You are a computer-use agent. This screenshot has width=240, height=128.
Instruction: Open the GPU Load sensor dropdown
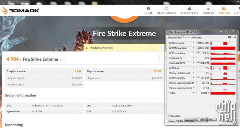click(x=194, y=68)
